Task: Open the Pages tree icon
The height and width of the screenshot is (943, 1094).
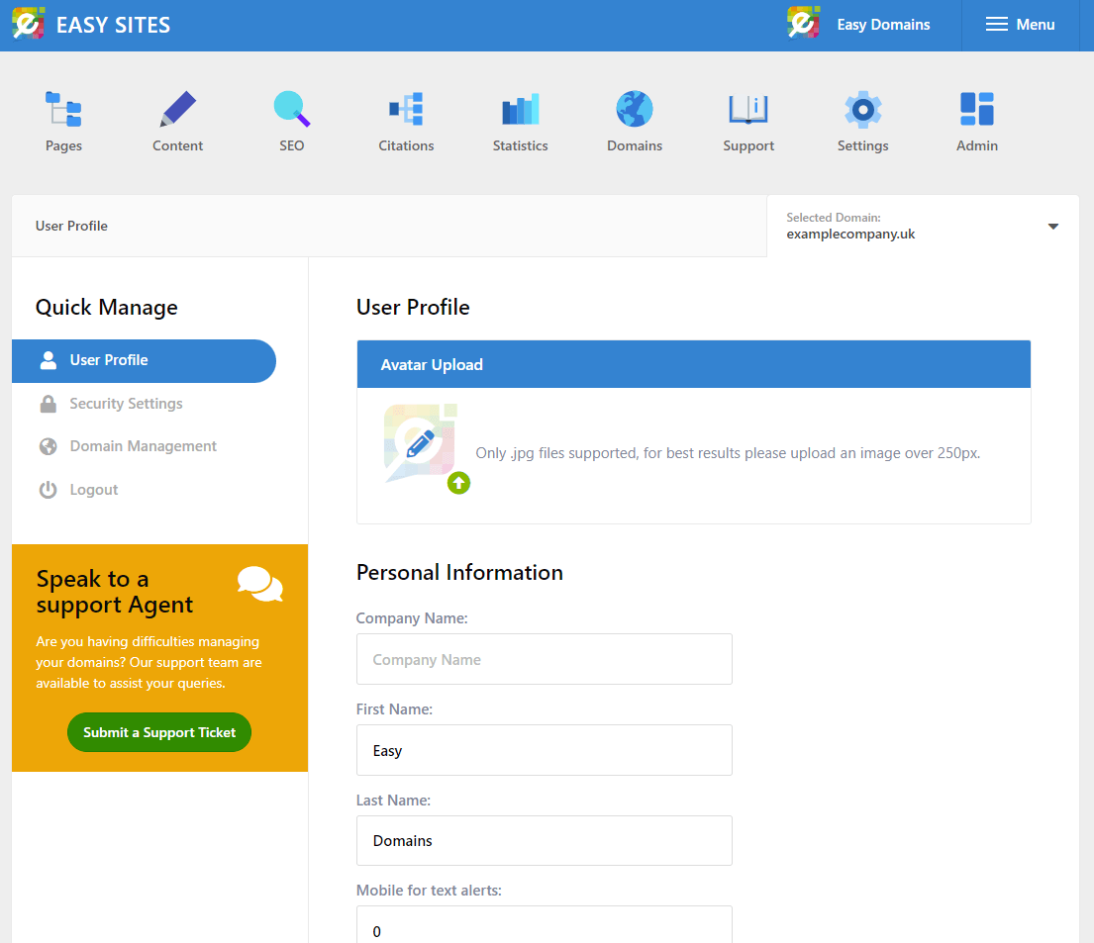Action: coord(63,110)
